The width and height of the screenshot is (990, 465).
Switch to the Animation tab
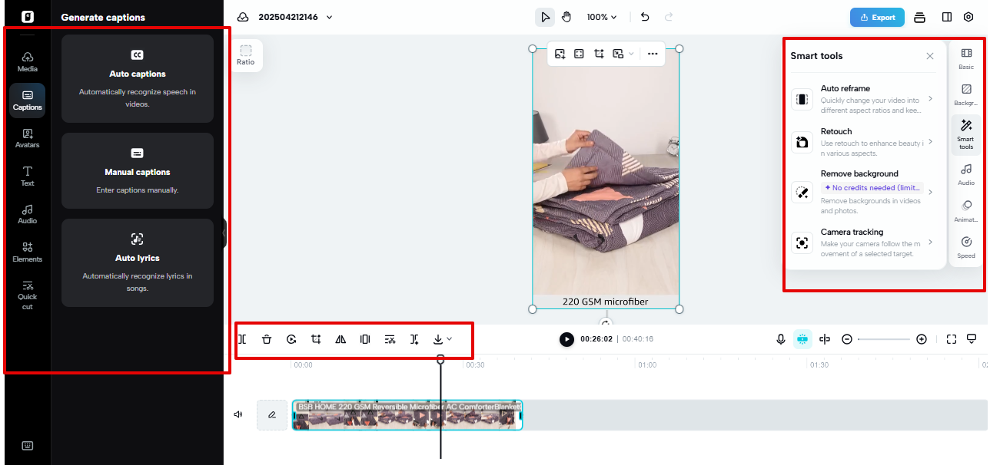pyautogui.click(x=966, y=211)
